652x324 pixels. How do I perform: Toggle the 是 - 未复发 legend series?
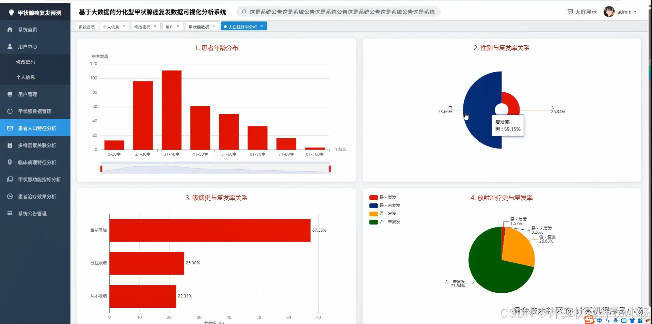coord(385,205)
